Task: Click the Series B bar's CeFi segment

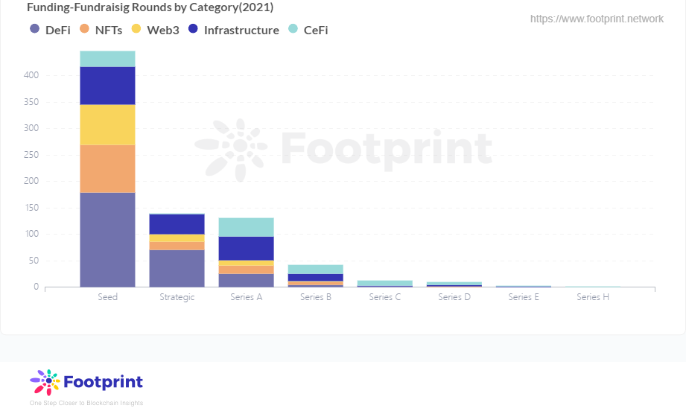Action: [315, 269]
